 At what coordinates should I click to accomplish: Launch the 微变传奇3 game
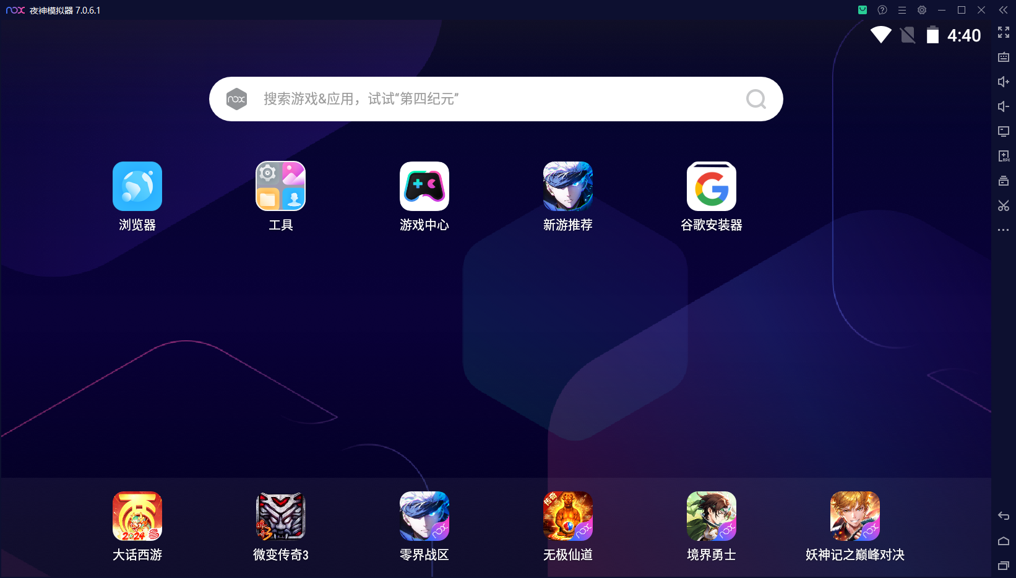281,516
